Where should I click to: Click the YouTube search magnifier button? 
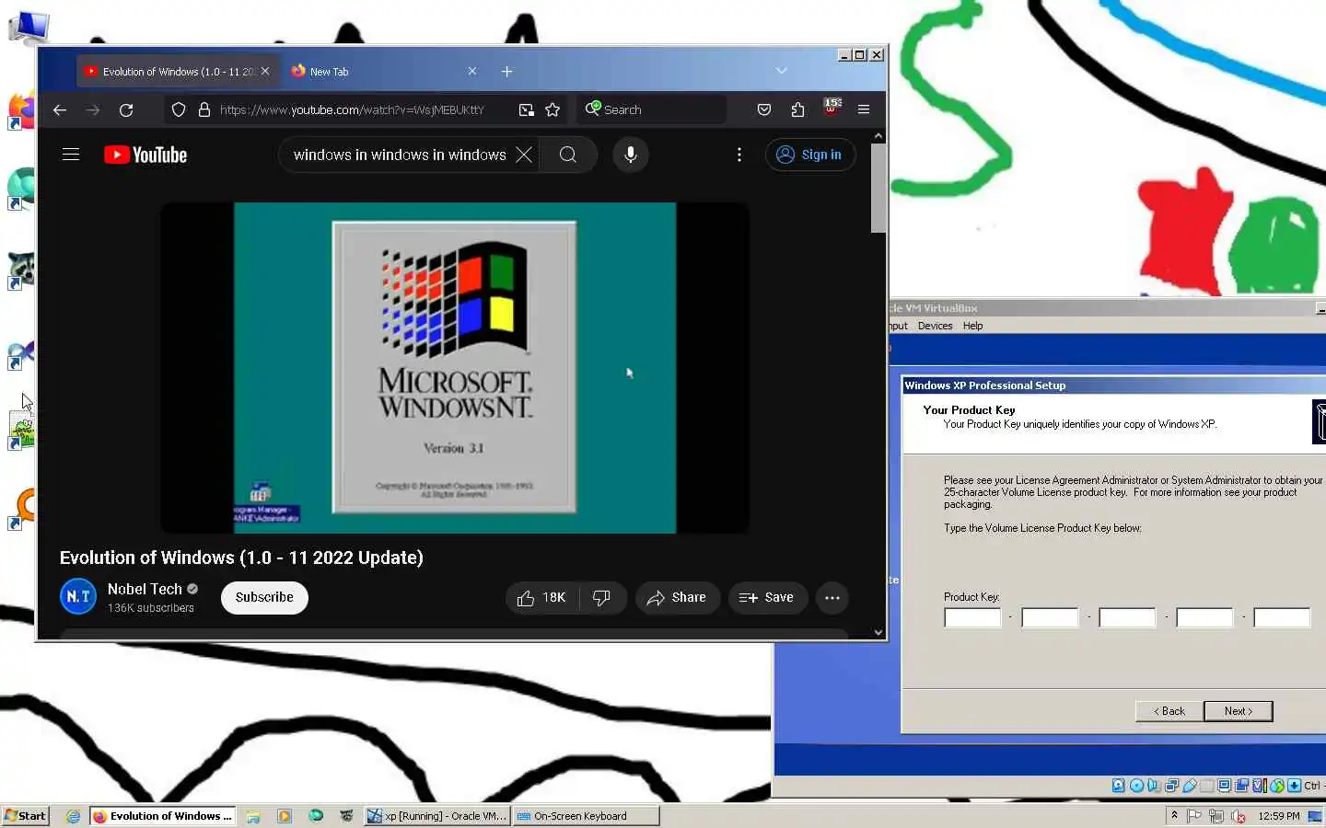[x=568, y=155]
